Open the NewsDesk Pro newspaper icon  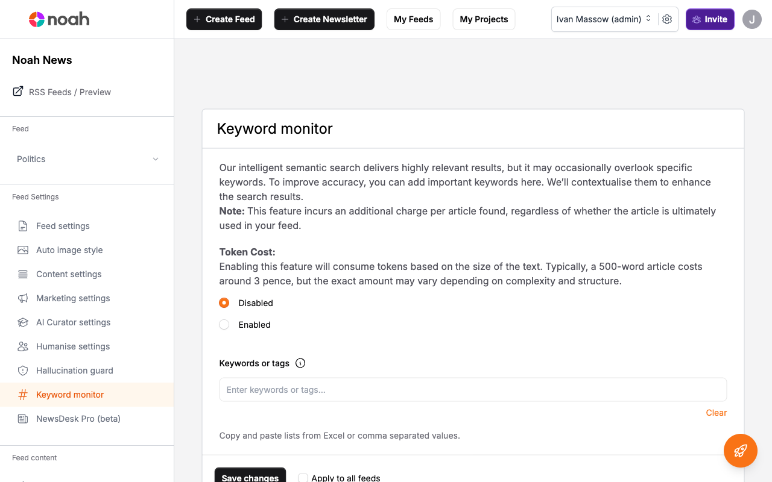click(22, 419)
